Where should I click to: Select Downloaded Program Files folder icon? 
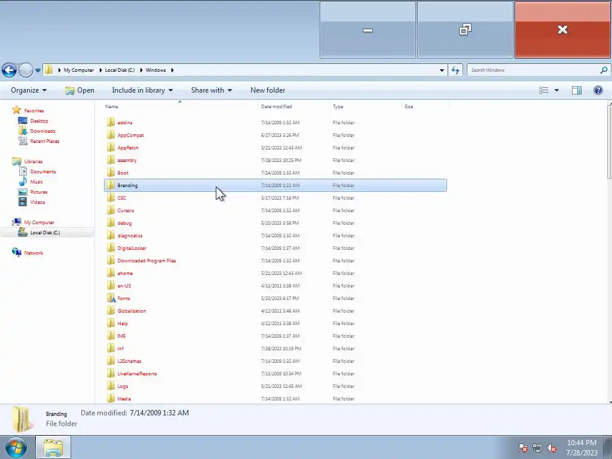tap(111, 260)
